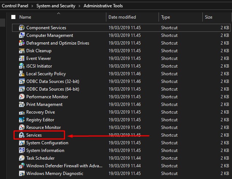This screenshot has height=179, width=232.
Task: Select the Registry Editor name text
Action: tap(40, 120)
